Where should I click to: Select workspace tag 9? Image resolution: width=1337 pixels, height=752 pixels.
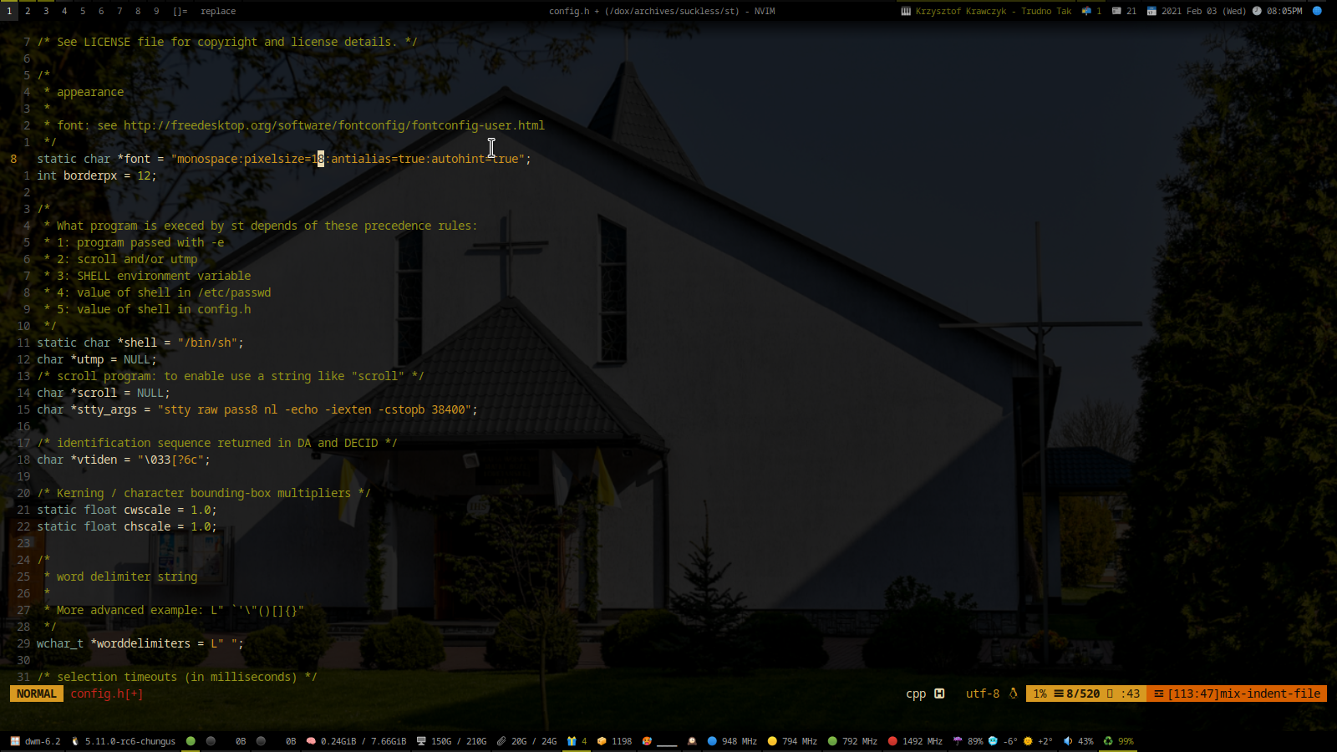click(156, 11)
